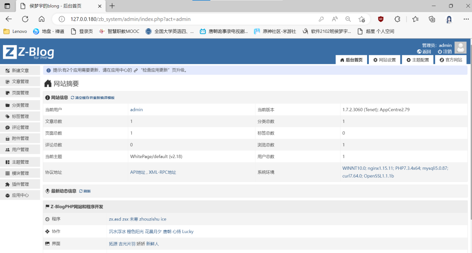Click the tab actions menu icon
The width and height of the screenshot is (472, 253).
coord(7,6)
